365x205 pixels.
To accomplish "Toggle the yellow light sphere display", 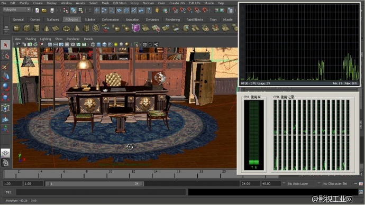I will click(x=116, y=44).
